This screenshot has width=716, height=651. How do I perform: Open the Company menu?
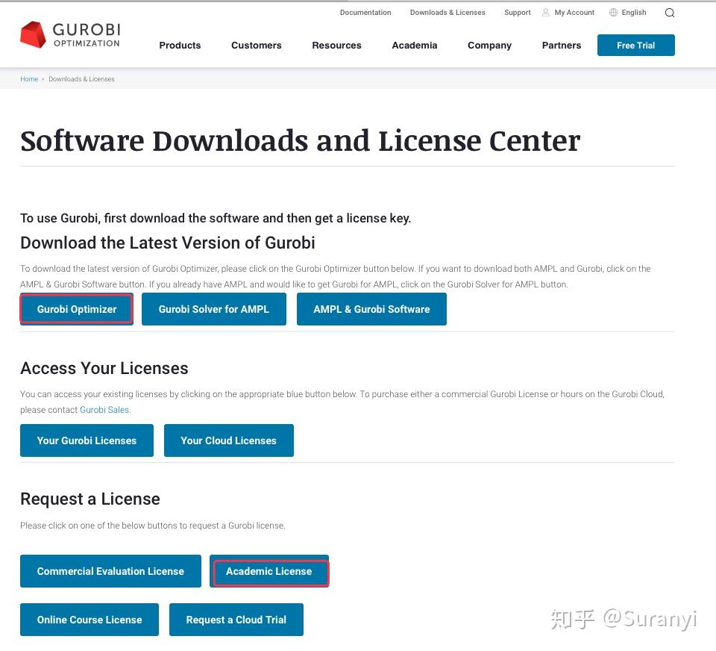click(489, 46)
